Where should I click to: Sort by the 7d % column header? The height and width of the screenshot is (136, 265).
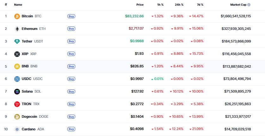(200, 5)
